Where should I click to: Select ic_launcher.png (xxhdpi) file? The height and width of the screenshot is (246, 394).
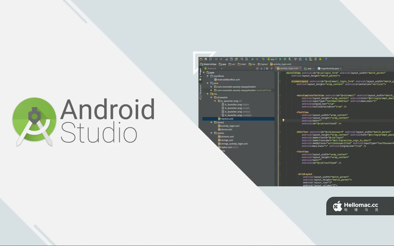[236, 115]
